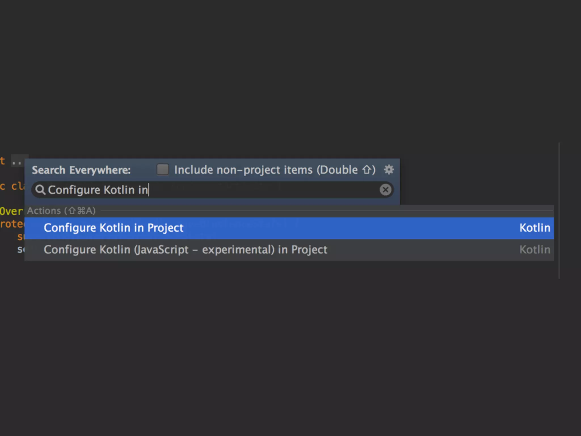Click the 'class' keyword beside the popup

click(18, 186)
